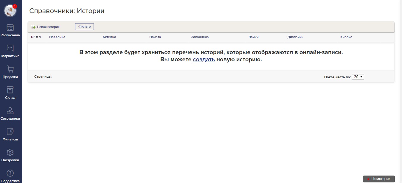Sort by the Название column header

click(x=57, y=37)
